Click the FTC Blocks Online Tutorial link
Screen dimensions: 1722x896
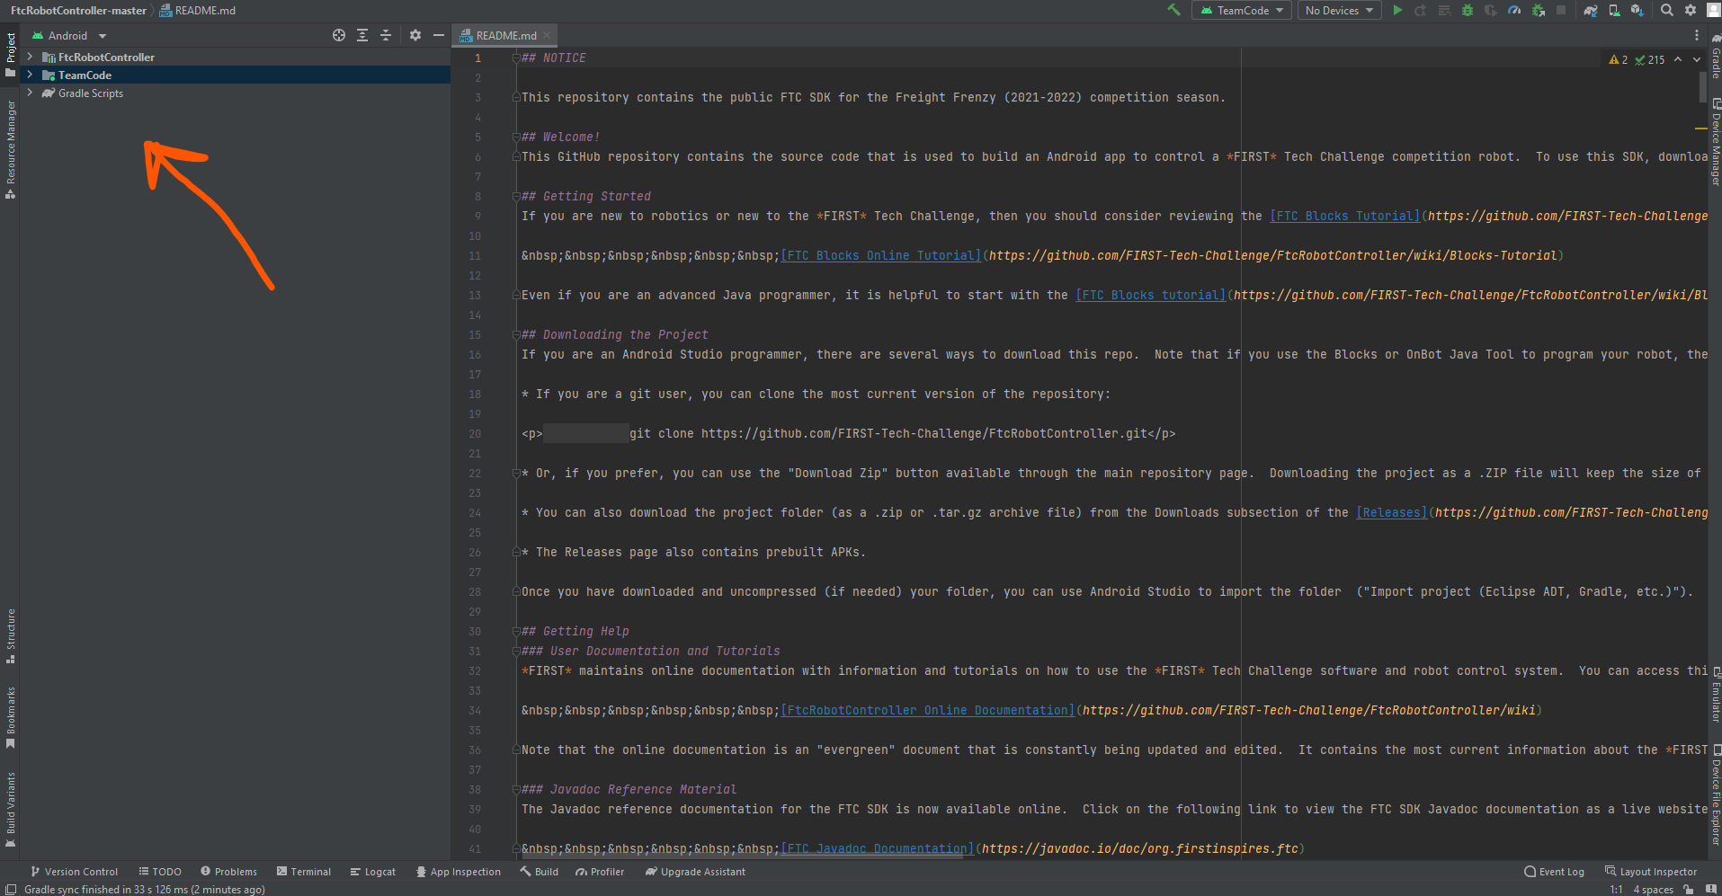881,256
